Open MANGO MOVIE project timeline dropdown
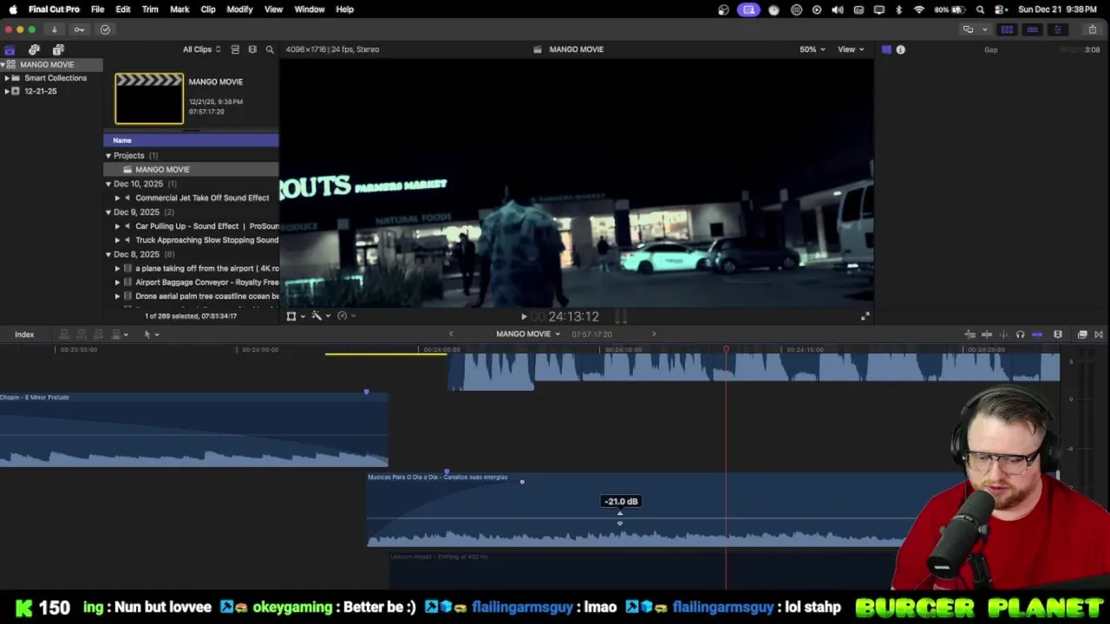Image resolution: width=1110 pixels, height=624 pixels. pos(528,334)
